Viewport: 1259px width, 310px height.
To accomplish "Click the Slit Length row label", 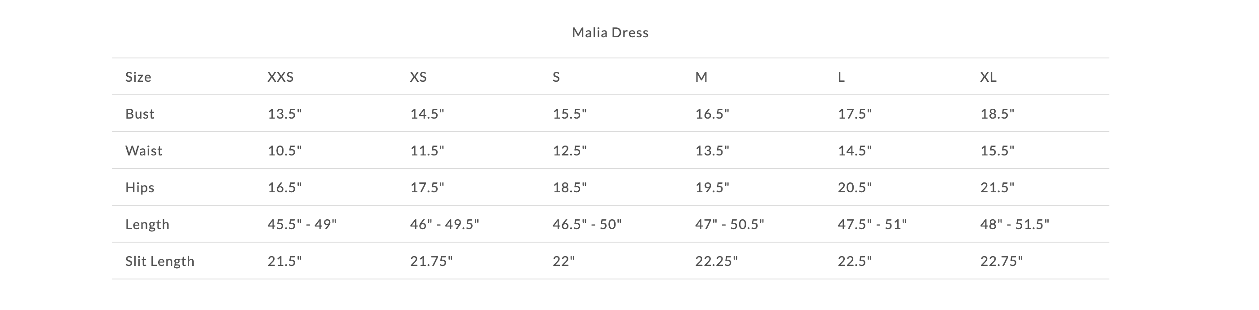I will click(160, 261).
